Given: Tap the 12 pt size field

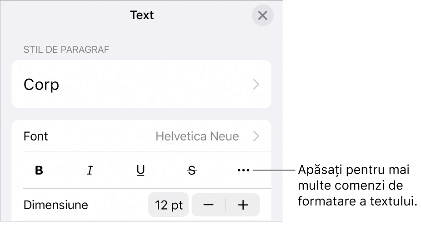Looking at the screenshot, I should tap(169, 205).
